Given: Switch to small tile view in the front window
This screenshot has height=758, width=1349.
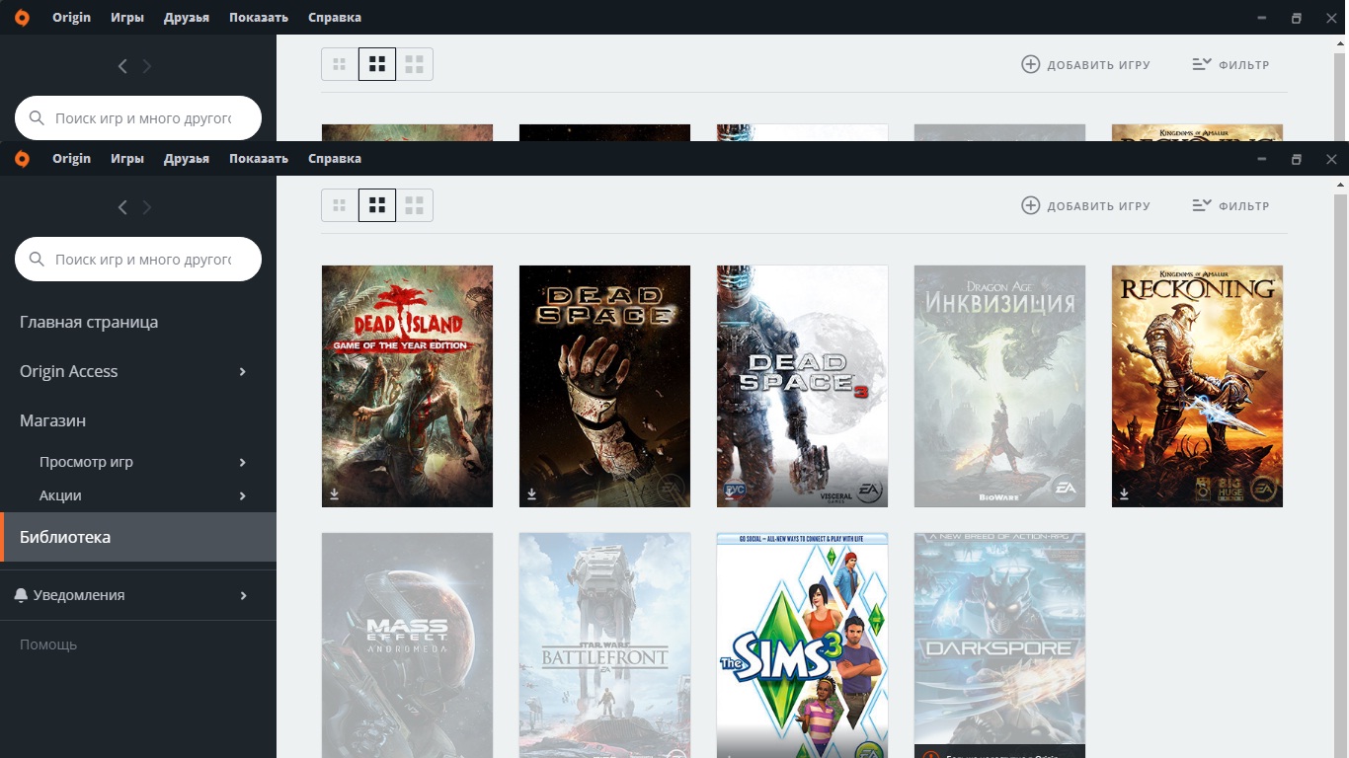Looking at the screenshot, I should click(x=340, y=205).
